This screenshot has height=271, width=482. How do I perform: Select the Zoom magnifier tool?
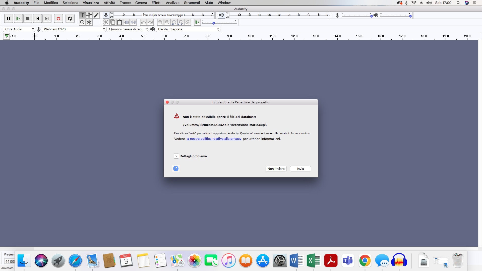tap(82, 22)
